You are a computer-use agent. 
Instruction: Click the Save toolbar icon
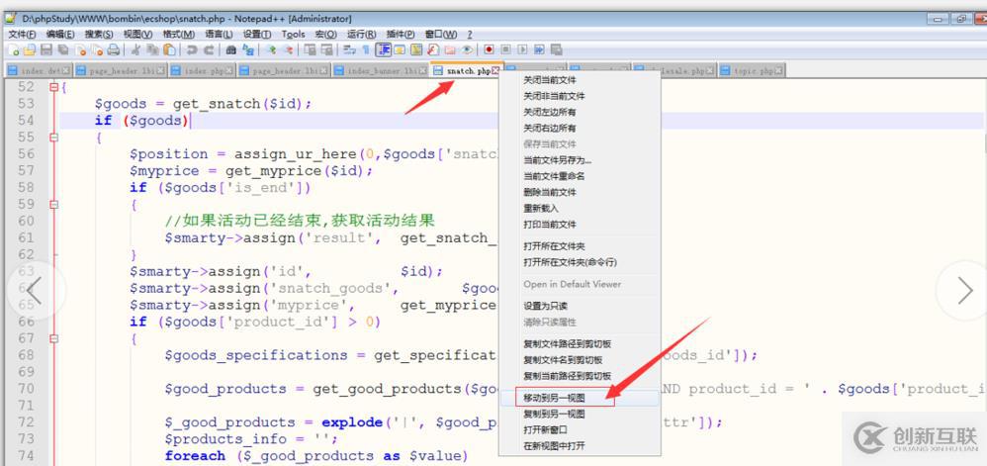point(45,50)
